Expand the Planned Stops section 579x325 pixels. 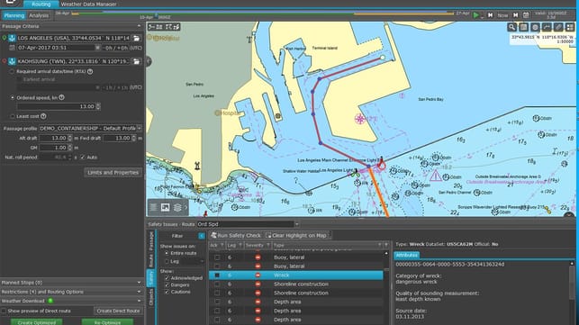coord(72,283)
